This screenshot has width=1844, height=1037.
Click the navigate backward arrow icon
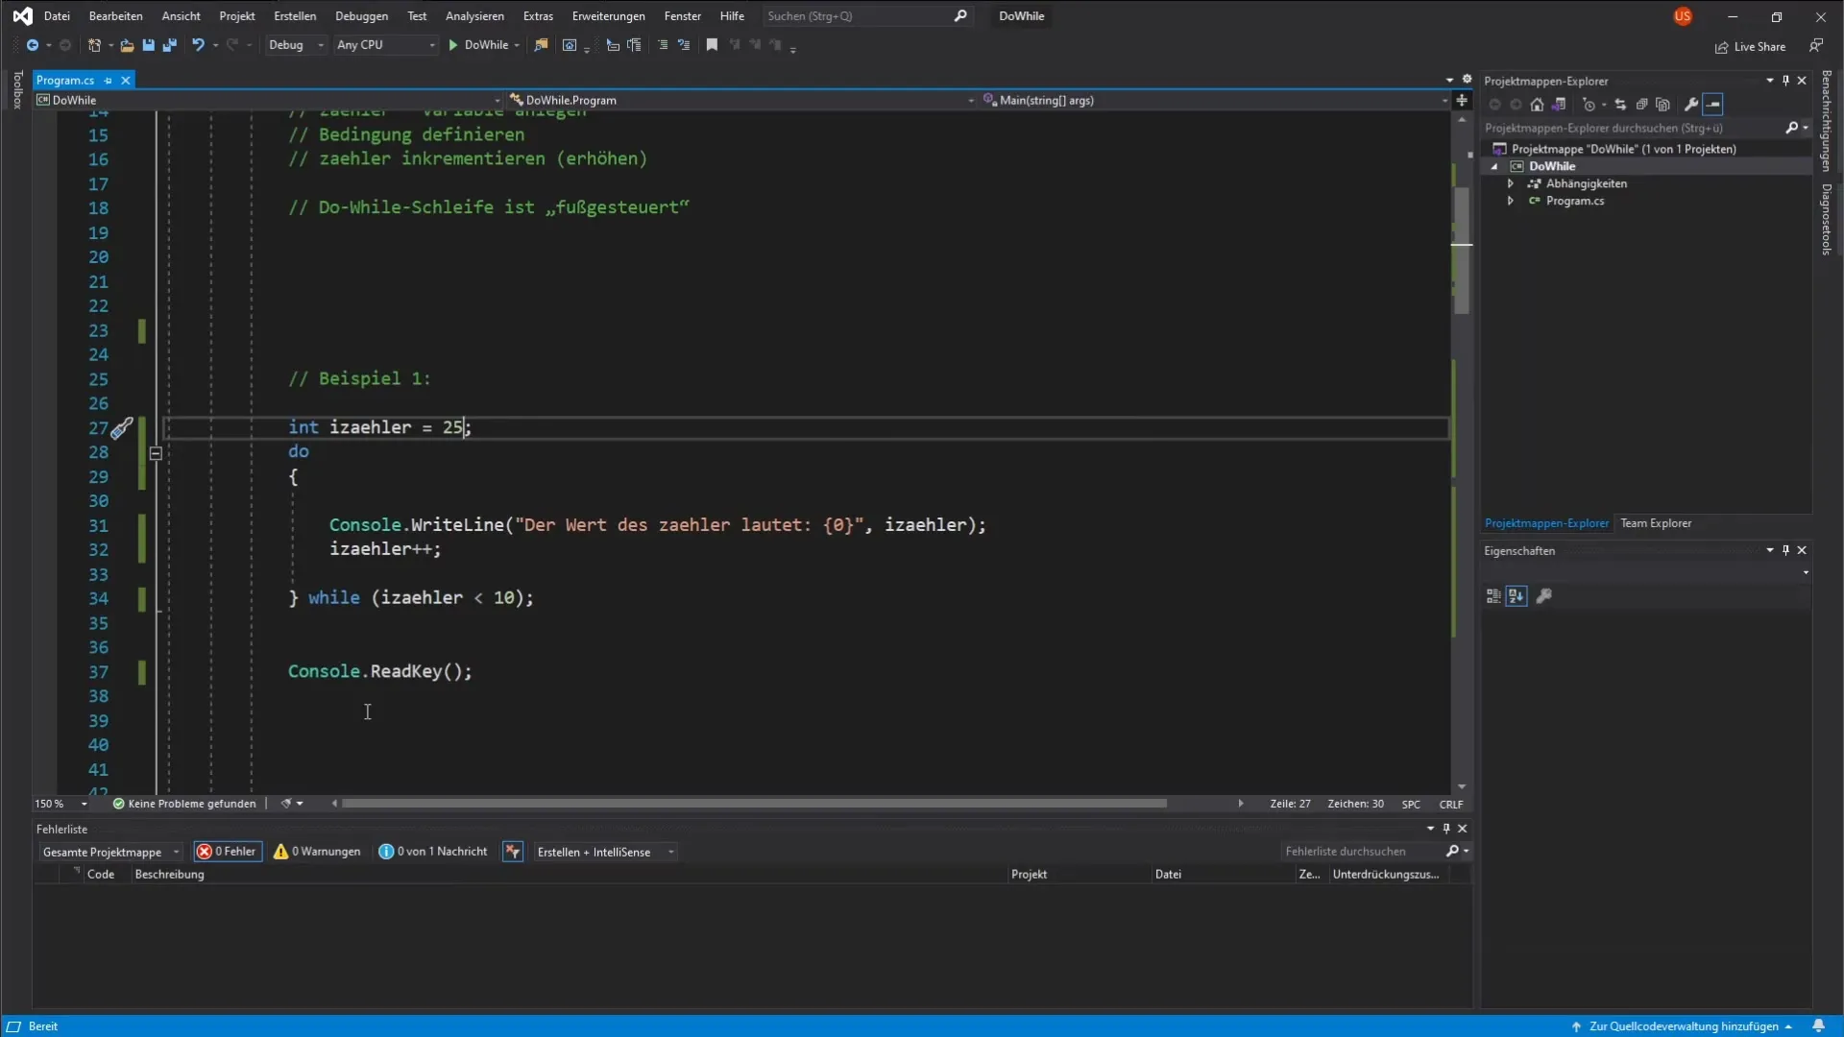[x=32, y=45]
